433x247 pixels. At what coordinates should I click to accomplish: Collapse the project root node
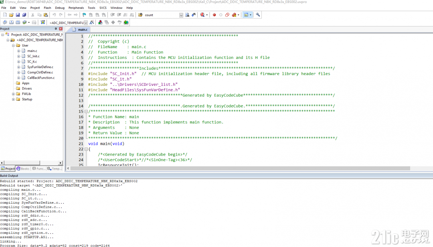tap(2, 34)
